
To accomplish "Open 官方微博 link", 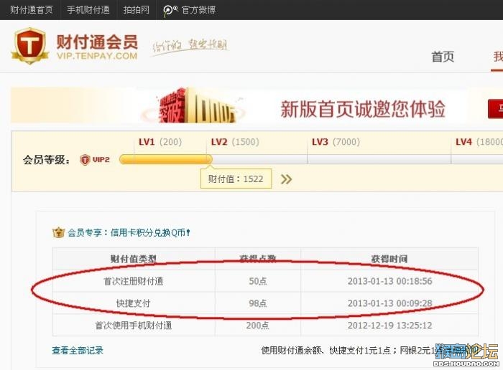I will pyautogui.click(x=198, y=10).
